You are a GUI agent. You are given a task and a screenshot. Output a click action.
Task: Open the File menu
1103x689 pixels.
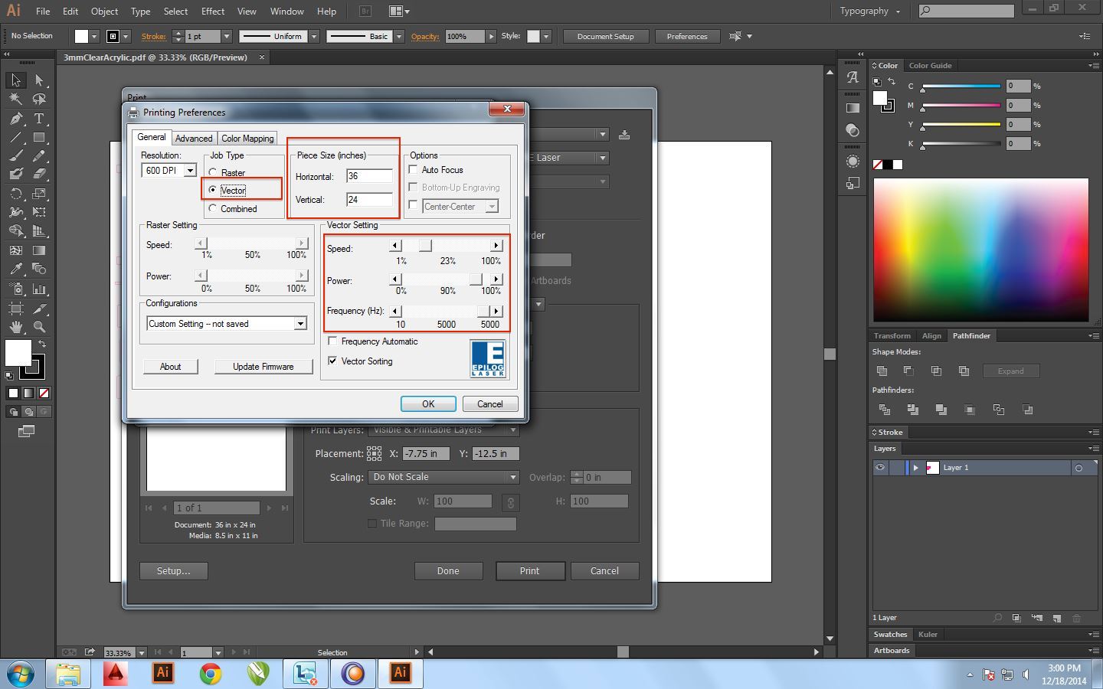[43, 11]
